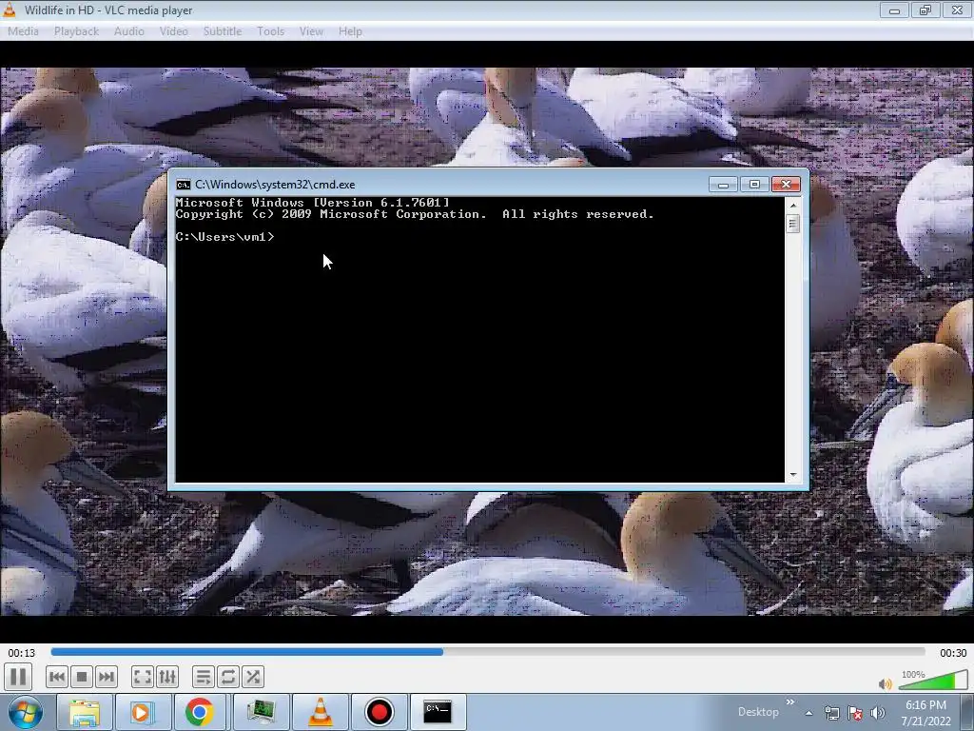The image size is (974, 731).
Task: Open the Subtitle menu
Action: point(223,31)
